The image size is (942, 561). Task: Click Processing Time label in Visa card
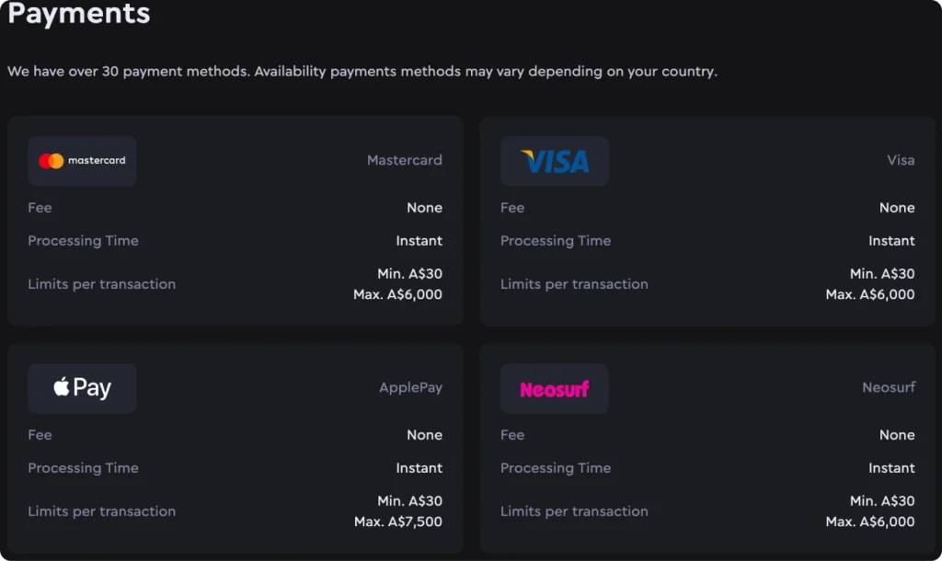click(556, 241)
